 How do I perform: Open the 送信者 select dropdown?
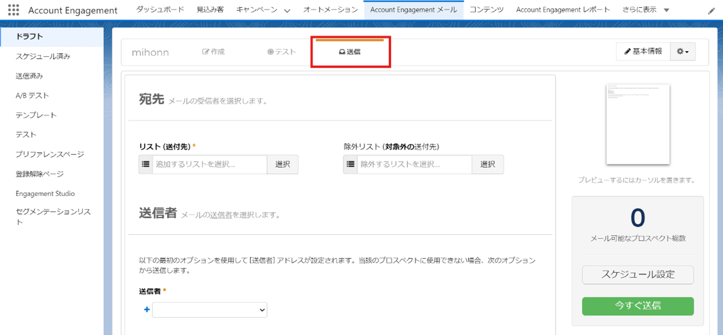point(210,310)
